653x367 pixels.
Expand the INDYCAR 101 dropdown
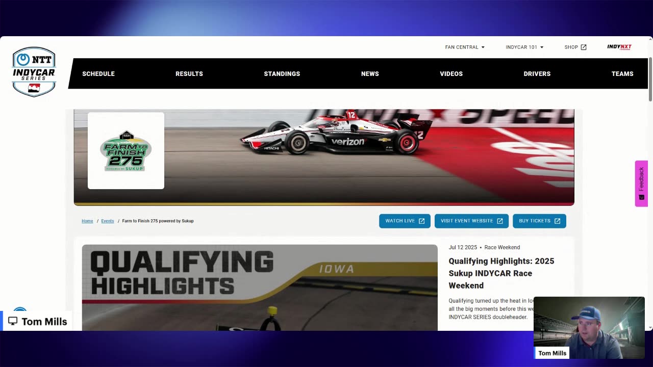[524, 47]
